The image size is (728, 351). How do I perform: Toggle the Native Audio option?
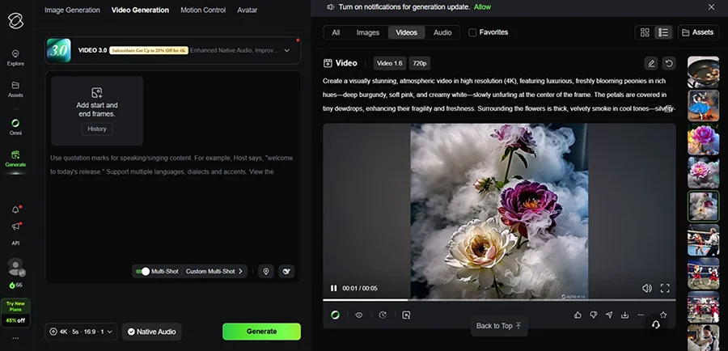click(152, 332)
